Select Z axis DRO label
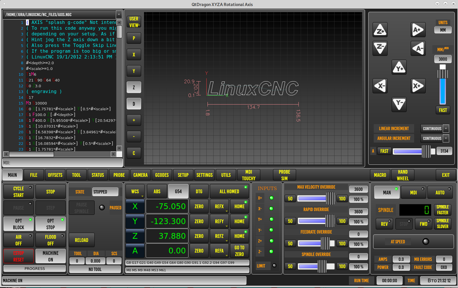Image resolution: width=458 pixels, height=288 pixels. coord(135,236)
